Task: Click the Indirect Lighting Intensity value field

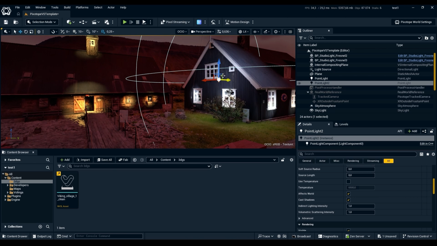Action: point(360,206)
